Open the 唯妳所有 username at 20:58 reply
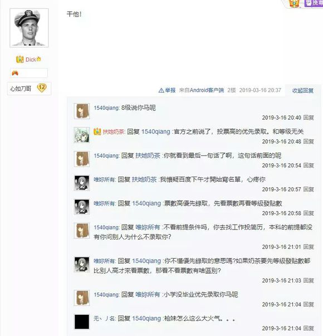This screenshot has height=336, width=323. pyautogui.click(x=104, y=203)
